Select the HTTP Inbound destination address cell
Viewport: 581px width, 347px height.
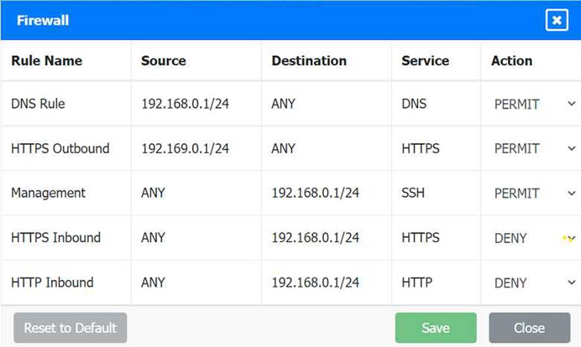(315, 283)
